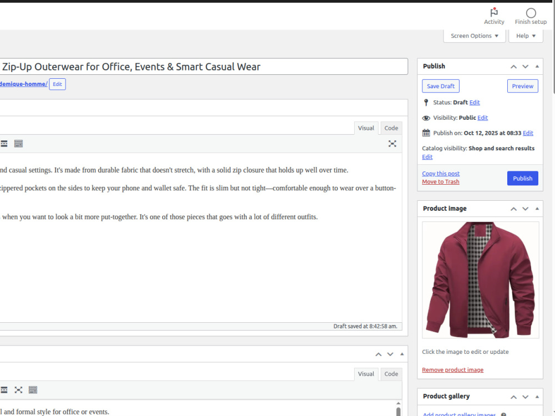Edit catalog visibility
Image resolution: width=555 pixels, height=416 pixels.
pyautogui.click(x=427, y=157)
